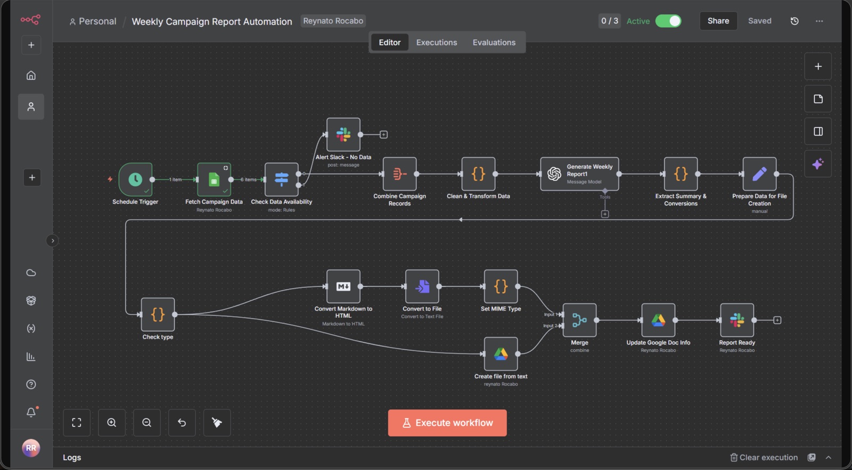
Task: Click the Logs panel title
Action: 72,457
